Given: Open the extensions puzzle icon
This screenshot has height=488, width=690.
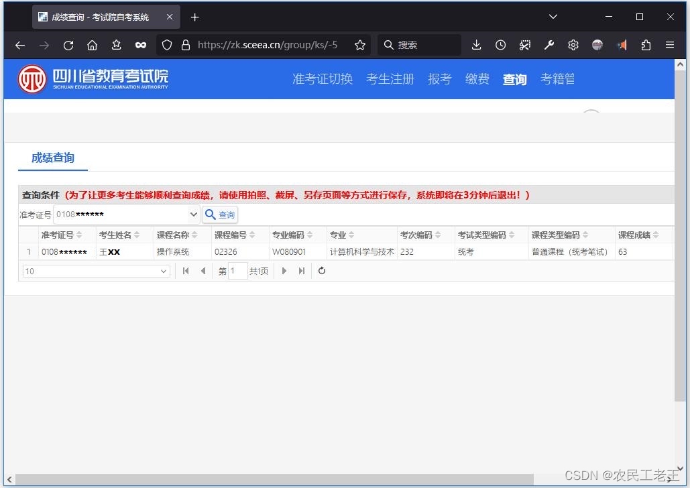Looking at the screenshot, I should tap(646, 45).
